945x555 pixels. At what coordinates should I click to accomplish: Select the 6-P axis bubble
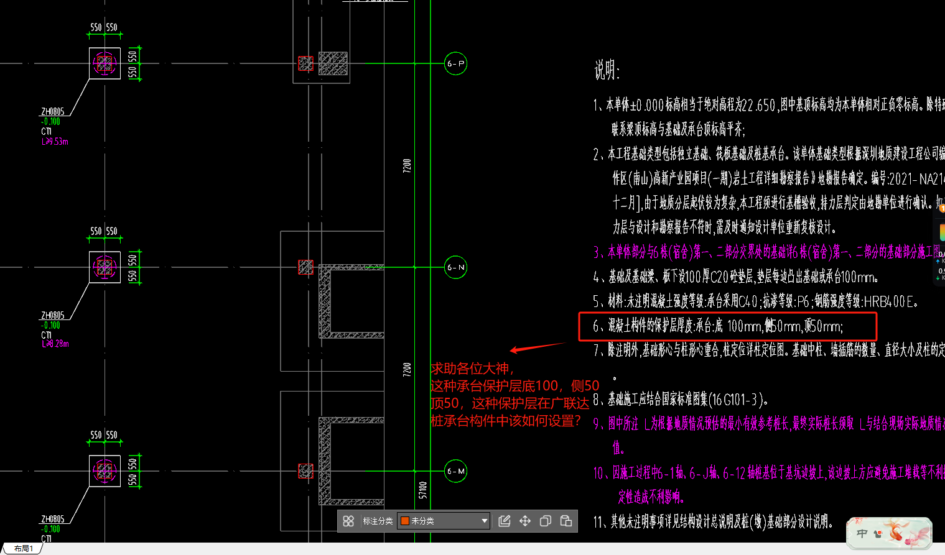pyautogui.click(x=455, y=63)
